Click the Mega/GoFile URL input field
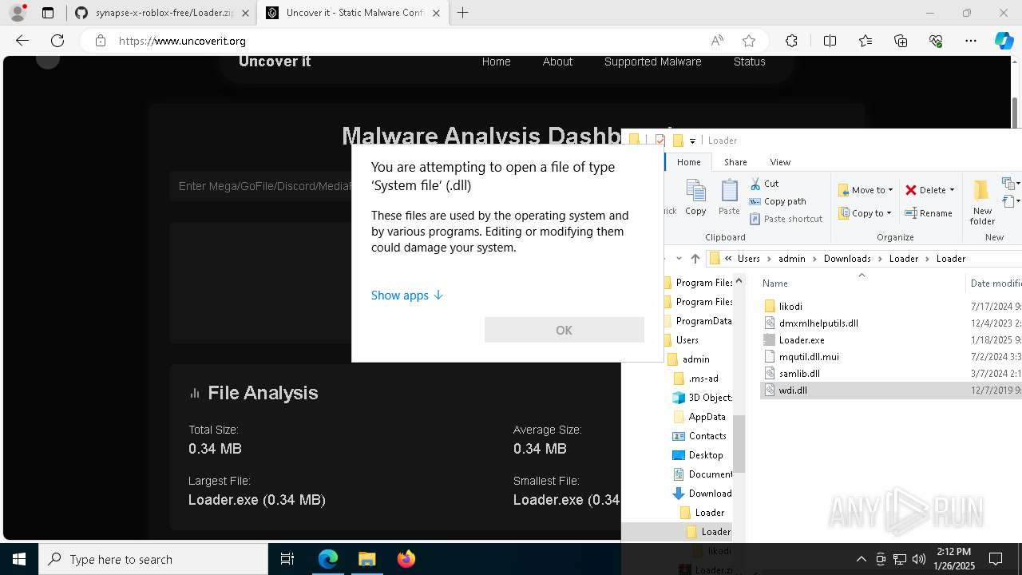1022x575 pixels. click(261, 186)
